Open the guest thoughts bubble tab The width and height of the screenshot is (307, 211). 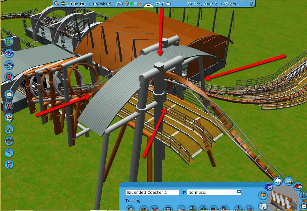click(x=278, y=181)
